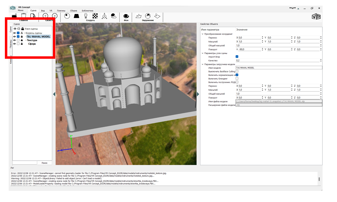Collapse the Параметры загрузчика модели section

click(x=202, y=64)
